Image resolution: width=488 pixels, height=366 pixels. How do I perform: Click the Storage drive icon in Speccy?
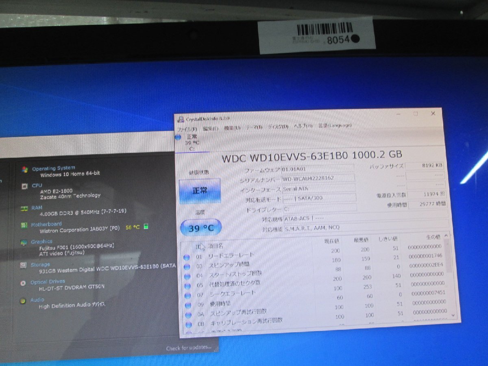coord(23,266)
